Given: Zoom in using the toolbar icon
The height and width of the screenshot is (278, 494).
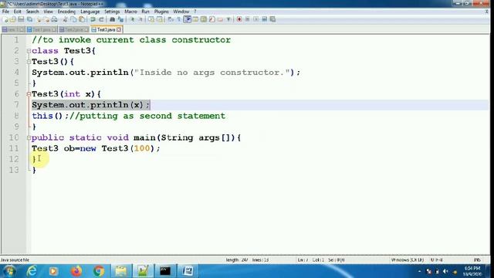Looking at the screenshot, I should 132,19.
